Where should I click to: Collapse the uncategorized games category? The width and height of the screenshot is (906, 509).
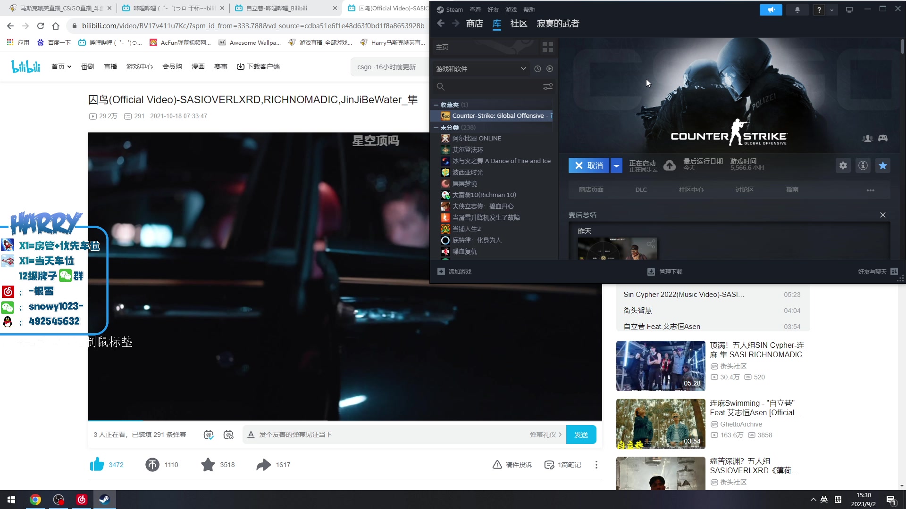point(436,128)
